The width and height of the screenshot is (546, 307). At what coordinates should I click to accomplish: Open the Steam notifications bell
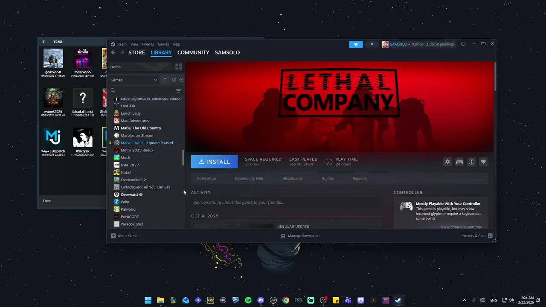tap(372, 44)
